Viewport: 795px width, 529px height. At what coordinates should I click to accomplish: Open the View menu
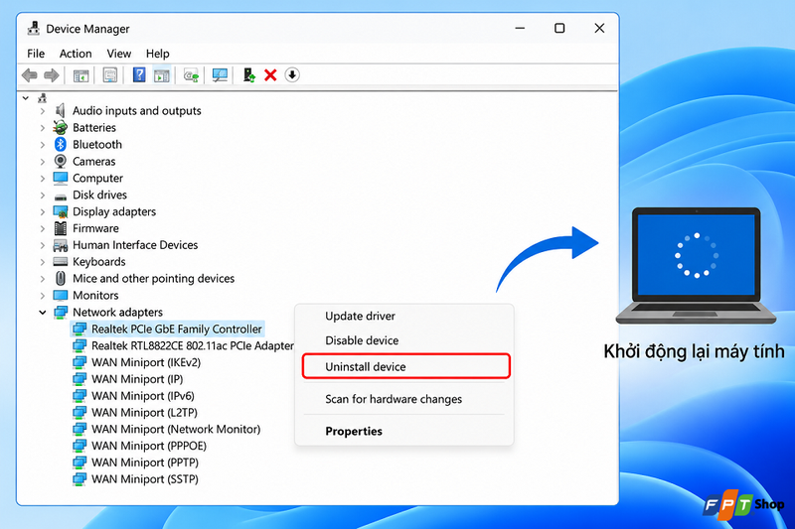[x=118, y=54]
